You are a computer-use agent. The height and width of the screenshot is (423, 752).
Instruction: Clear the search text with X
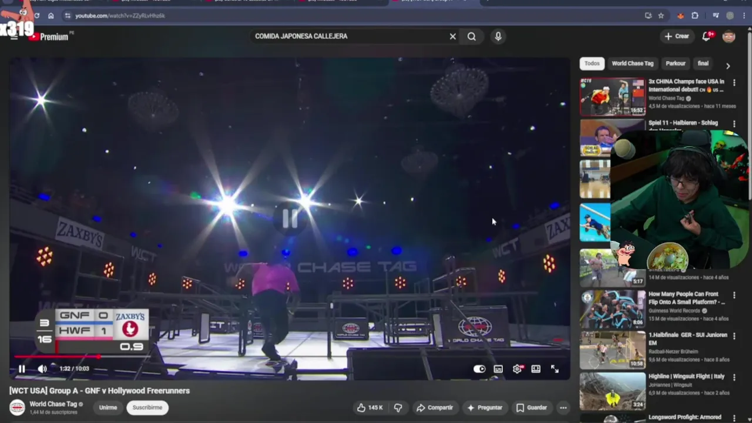point(452,36)
